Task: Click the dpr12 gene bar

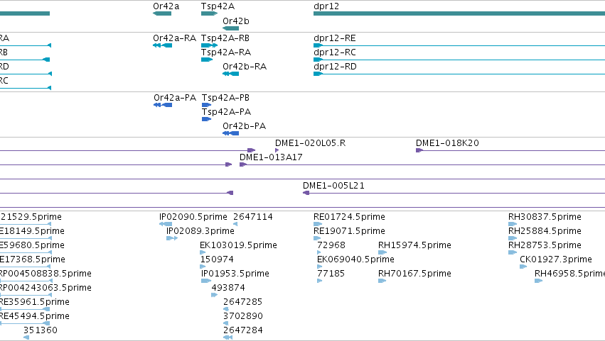Action: click(459, 13)
